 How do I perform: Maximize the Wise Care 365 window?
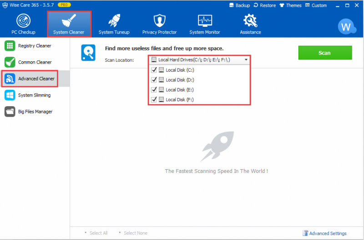pos(347,5)
